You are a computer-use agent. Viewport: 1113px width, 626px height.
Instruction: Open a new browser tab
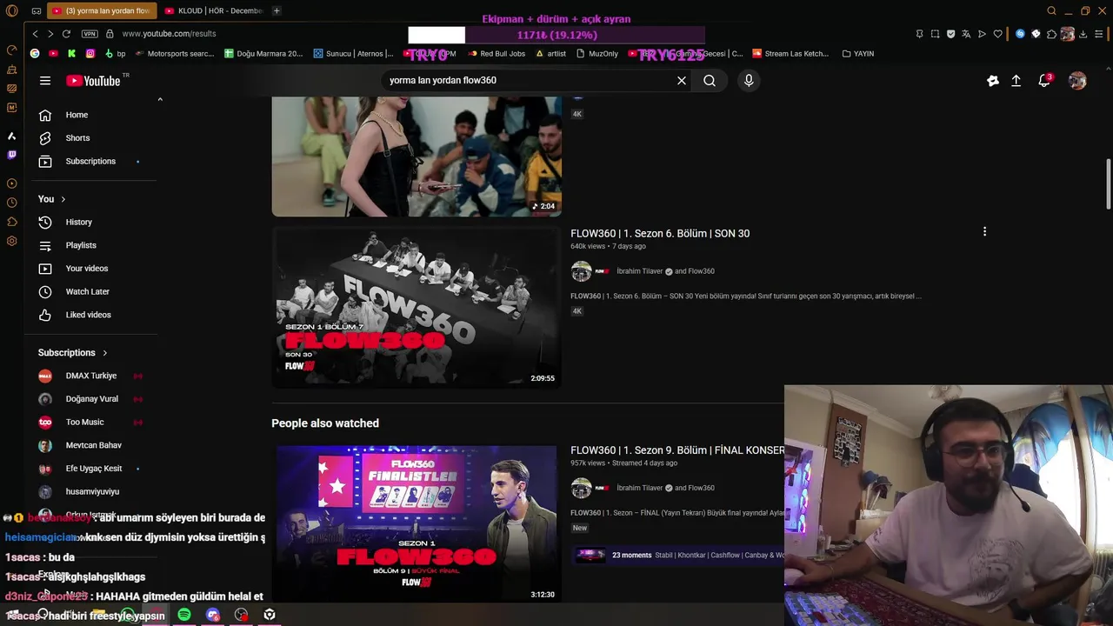point(277,11)
